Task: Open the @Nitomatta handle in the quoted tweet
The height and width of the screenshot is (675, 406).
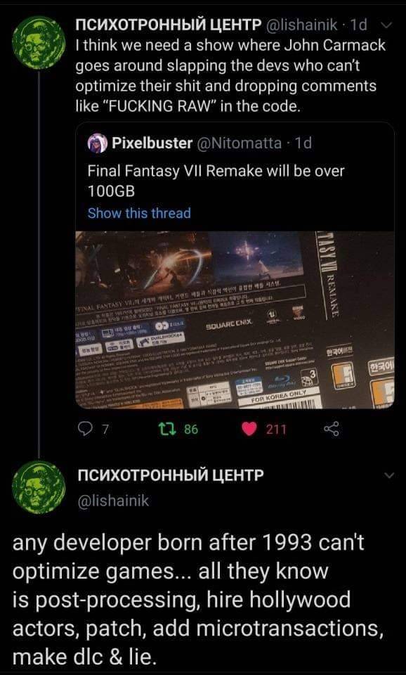Action: point(240,143)
